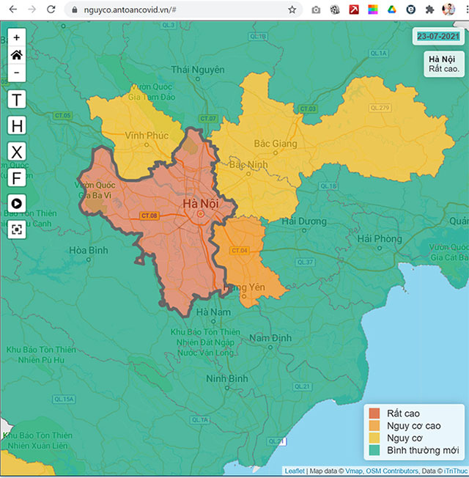Viewport: 469px width, 478px height.
Task: Click the T map control button
Action: pos(16,99)
